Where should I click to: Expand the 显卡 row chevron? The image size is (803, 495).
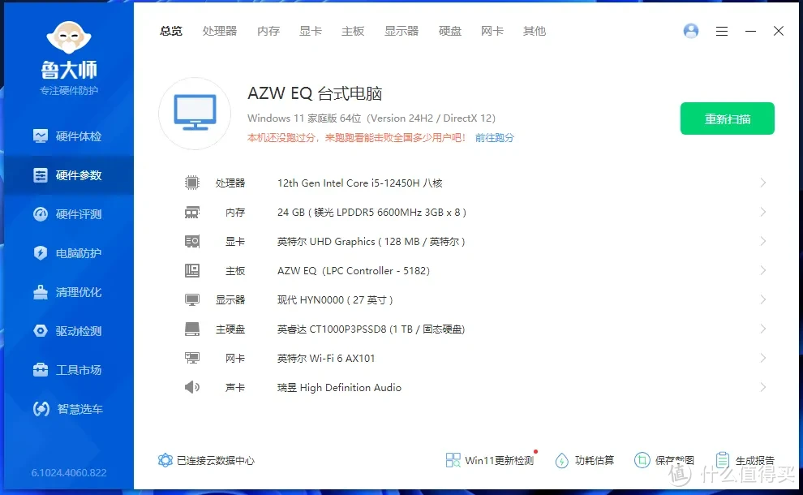(x=762, y=241)
